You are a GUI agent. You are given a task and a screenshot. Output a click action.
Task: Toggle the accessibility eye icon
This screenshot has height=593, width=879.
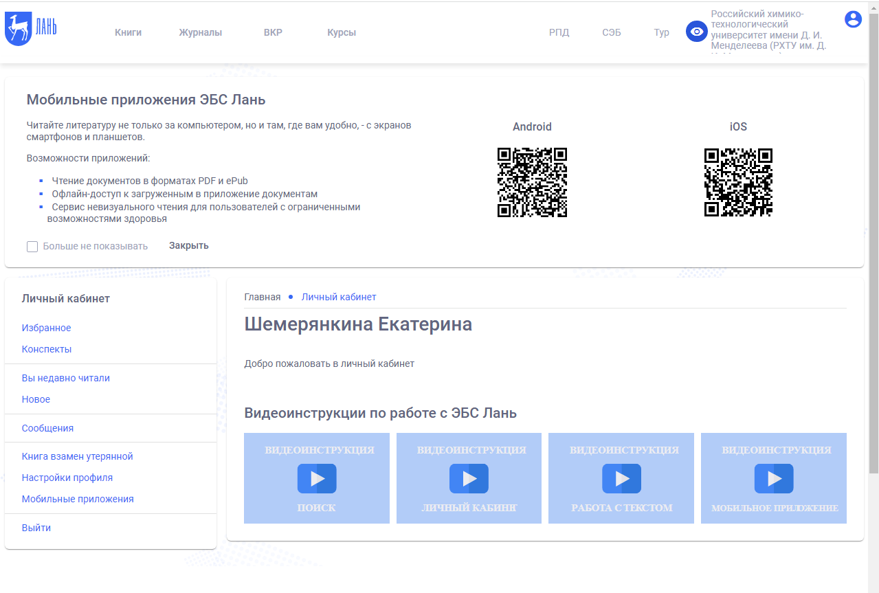pos(696,32)
